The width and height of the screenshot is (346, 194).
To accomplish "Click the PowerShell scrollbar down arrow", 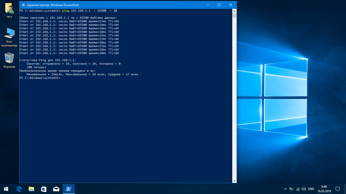I will pyautogui.click(x=234, y=181).
